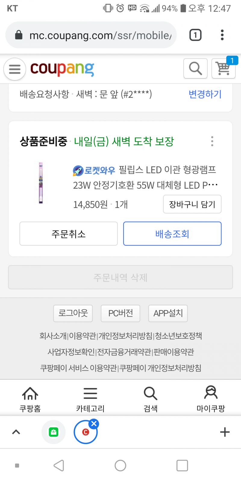The width and height of the screenshot is (241, 483).
Task: Tap the 로그아웃 button
Action: pyautogui.click(x=73, y=313)
